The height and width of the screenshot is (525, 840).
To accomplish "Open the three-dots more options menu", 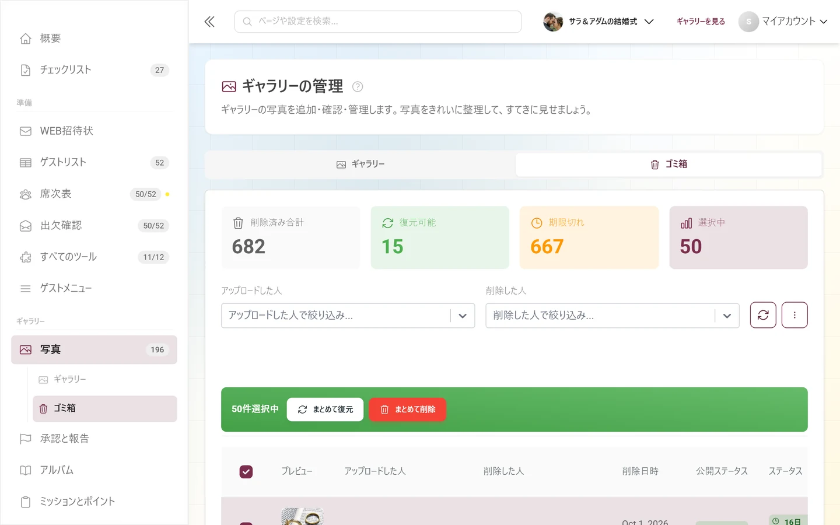I will (794, 315).
